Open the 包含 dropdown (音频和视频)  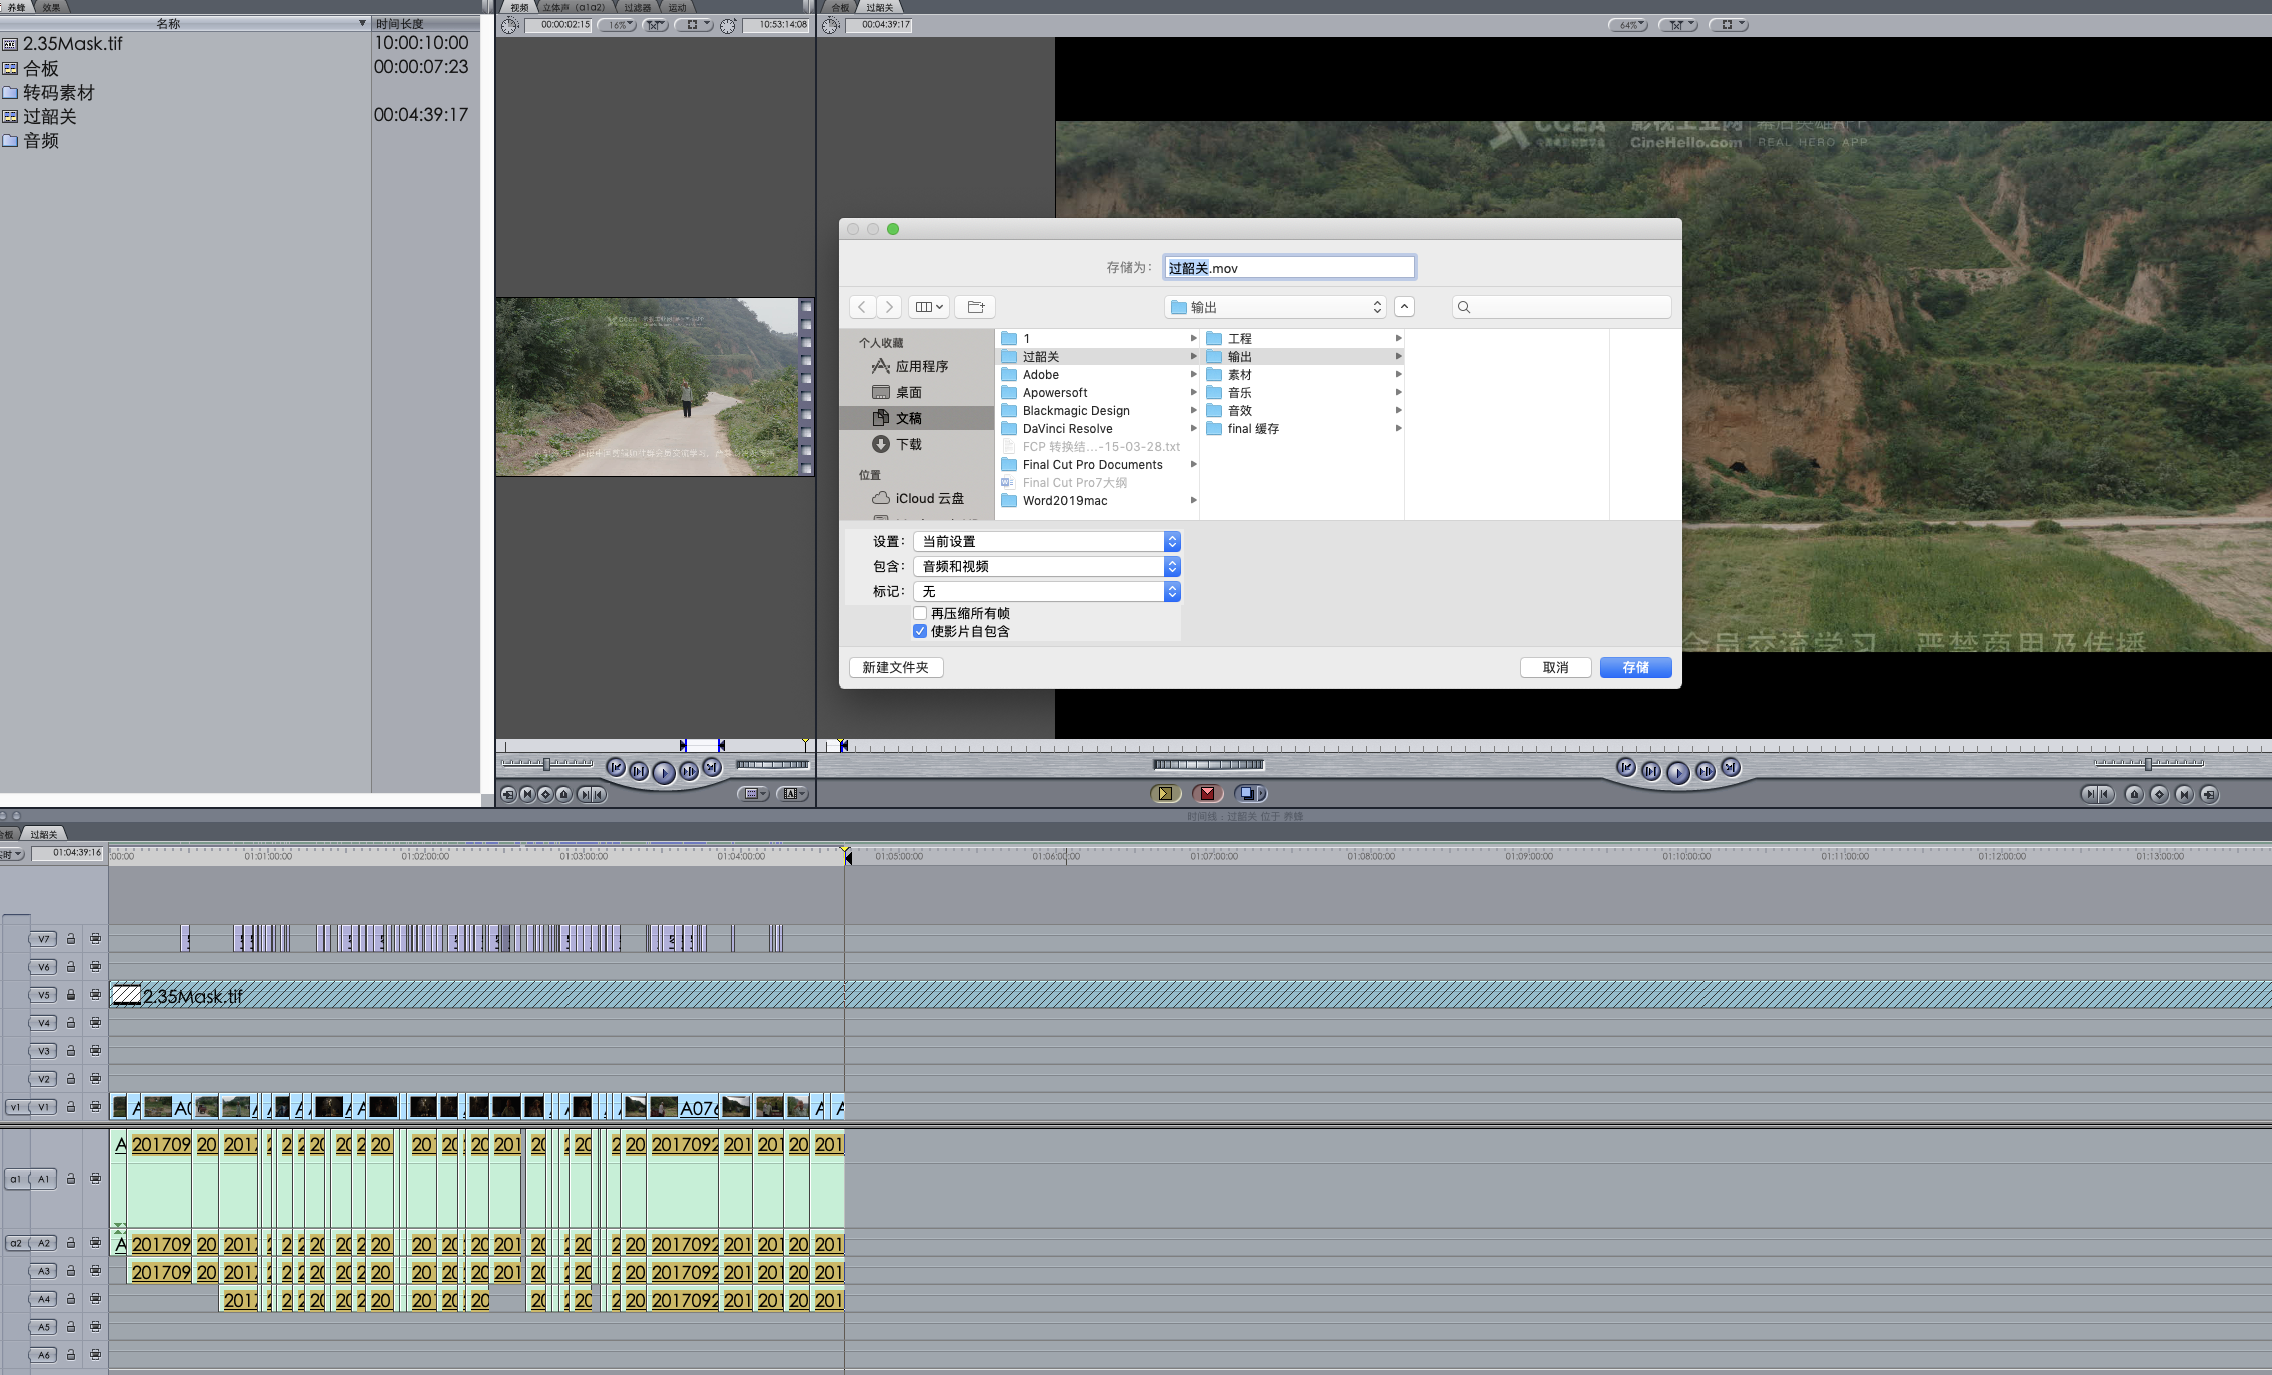point(1046,567)
